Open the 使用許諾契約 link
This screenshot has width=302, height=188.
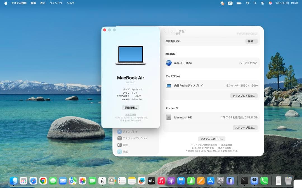tap(224, 148)
